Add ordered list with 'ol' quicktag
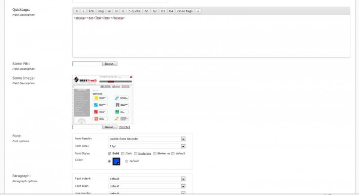This screenshot has height=195, width=359. tap(116, 11)
